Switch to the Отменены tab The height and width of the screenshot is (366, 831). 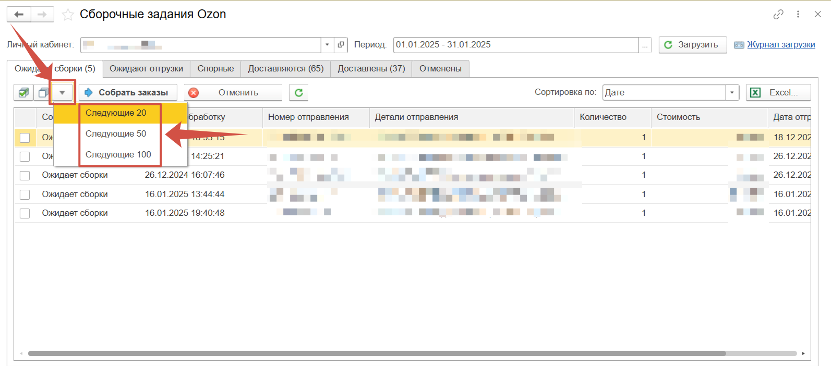[440, 69]
